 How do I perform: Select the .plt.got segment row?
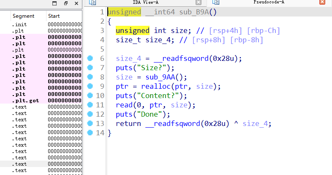coord(41,101)
